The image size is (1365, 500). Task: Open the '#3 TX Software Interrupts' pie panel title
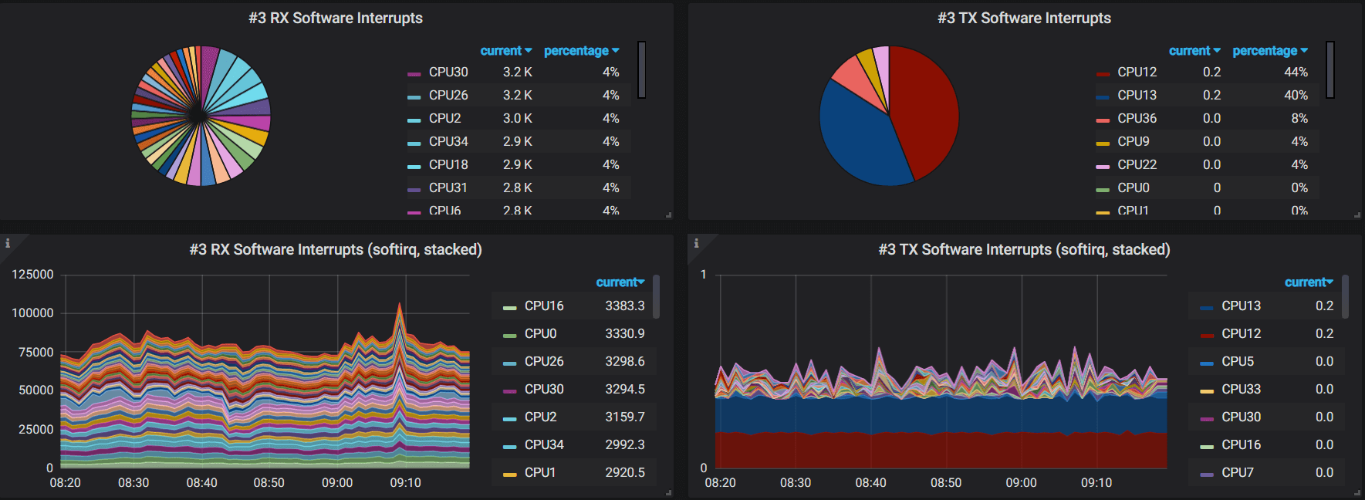[1023, 19]
